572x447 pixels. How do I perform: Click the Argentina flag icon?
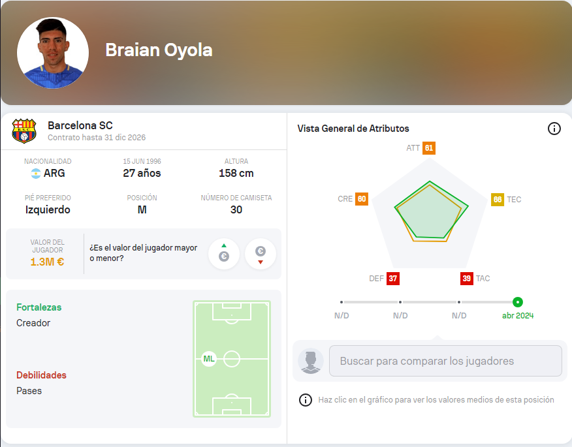click(x=35, y=174)
